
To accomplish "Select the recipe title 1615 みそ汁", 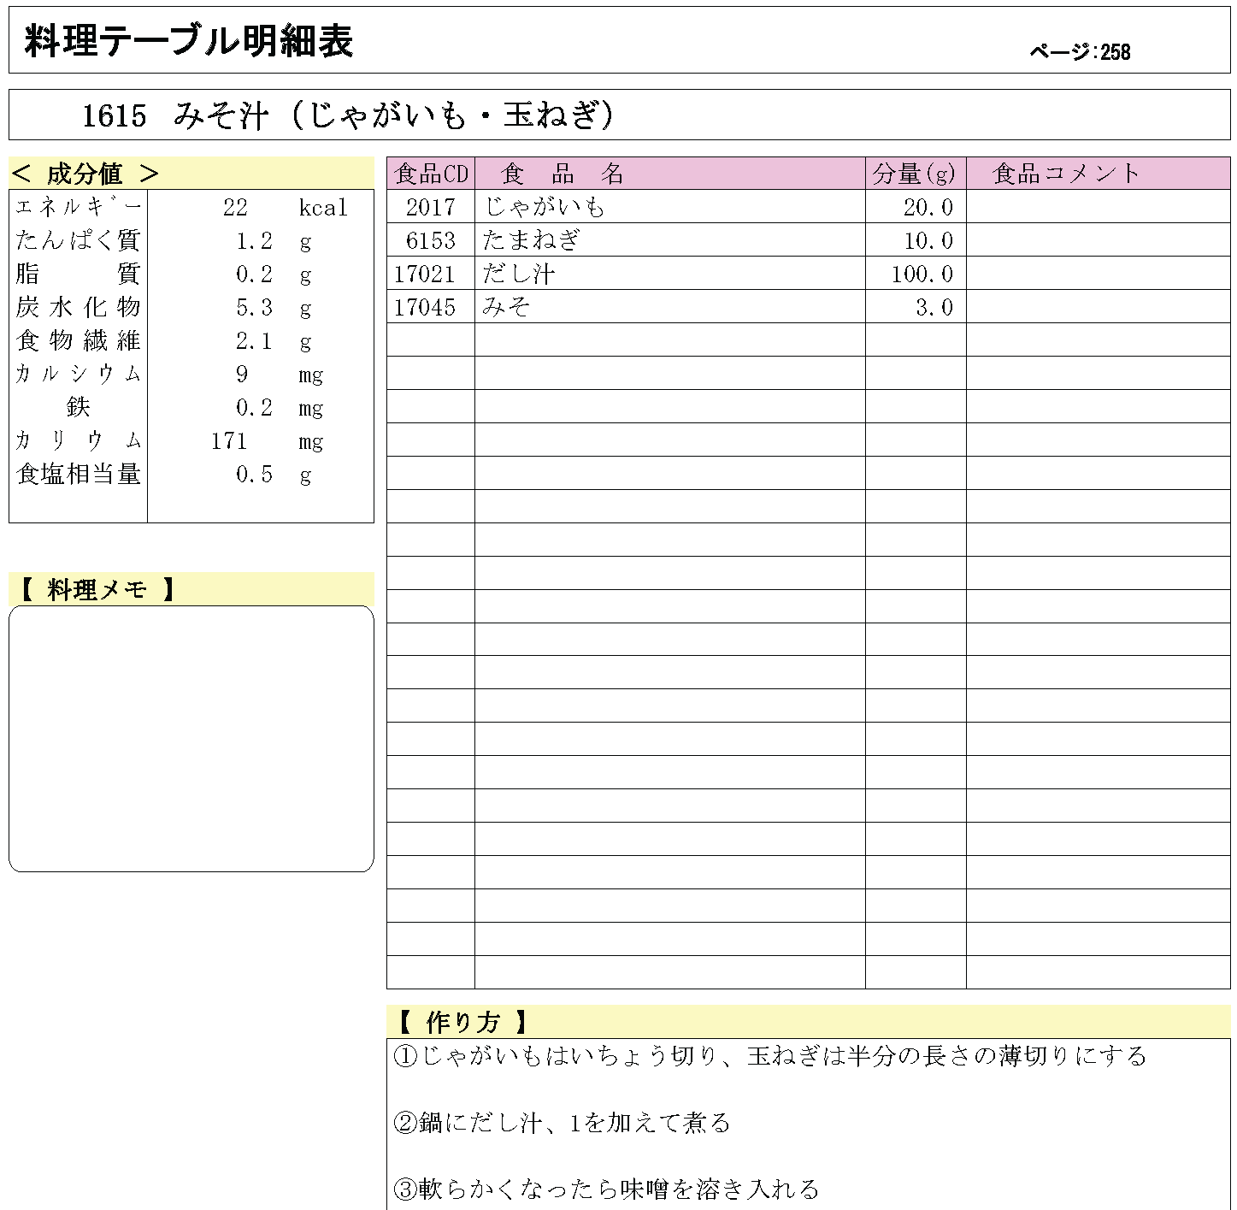I will point(347,115).
